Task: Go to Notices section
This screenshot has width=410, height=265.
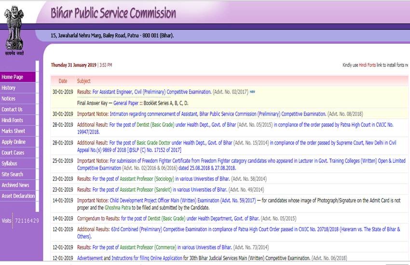Action: tap(9, 99)
